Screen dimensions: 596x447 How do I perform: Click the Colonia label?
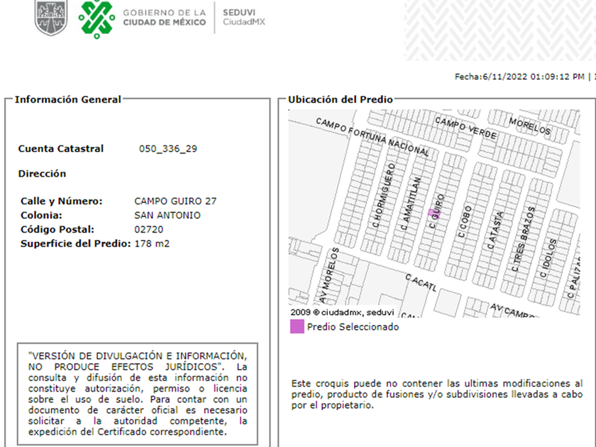(41, 216)
